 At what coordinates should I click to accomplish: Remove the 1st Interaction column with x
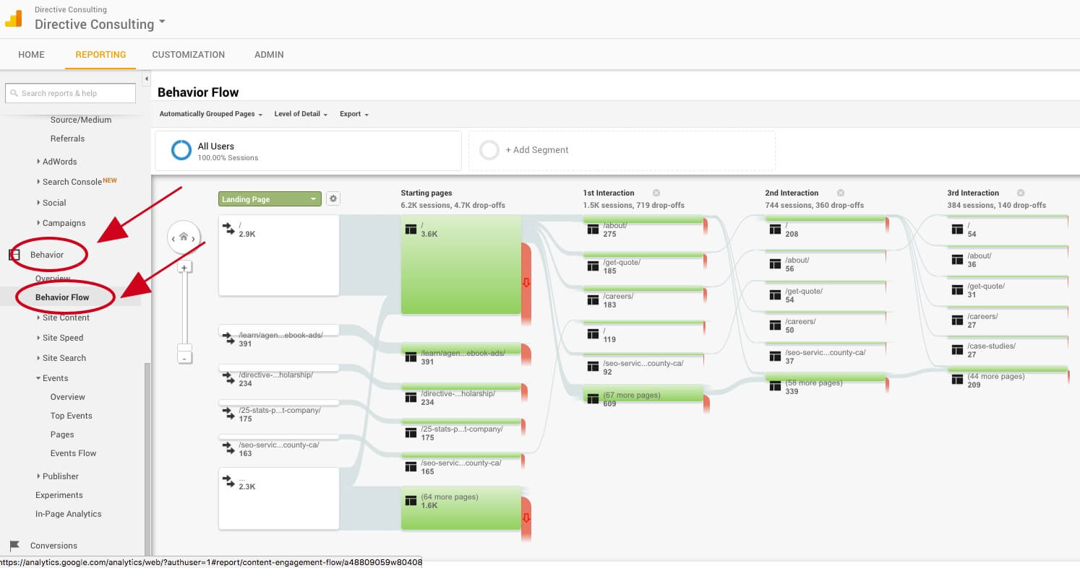point(656,193)
